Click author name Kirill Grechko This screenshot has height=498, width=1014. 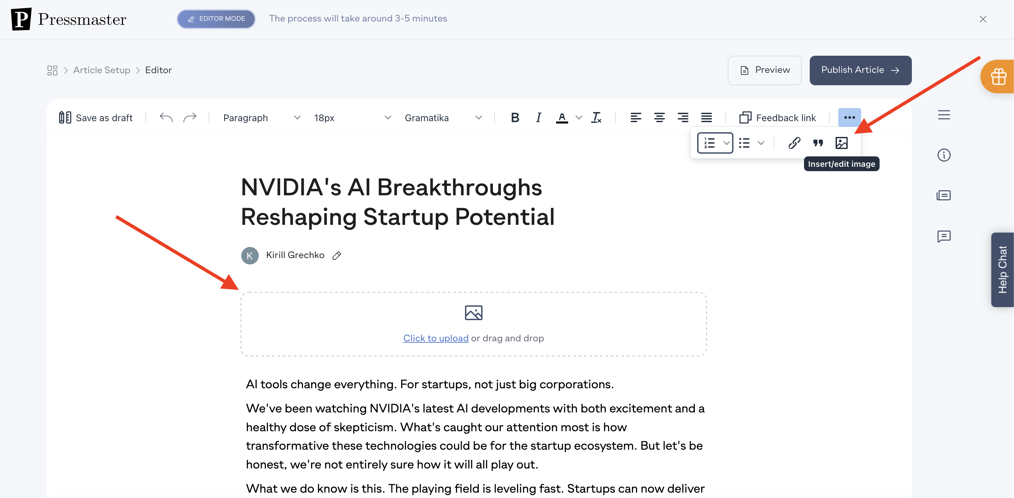pos(295,255)
